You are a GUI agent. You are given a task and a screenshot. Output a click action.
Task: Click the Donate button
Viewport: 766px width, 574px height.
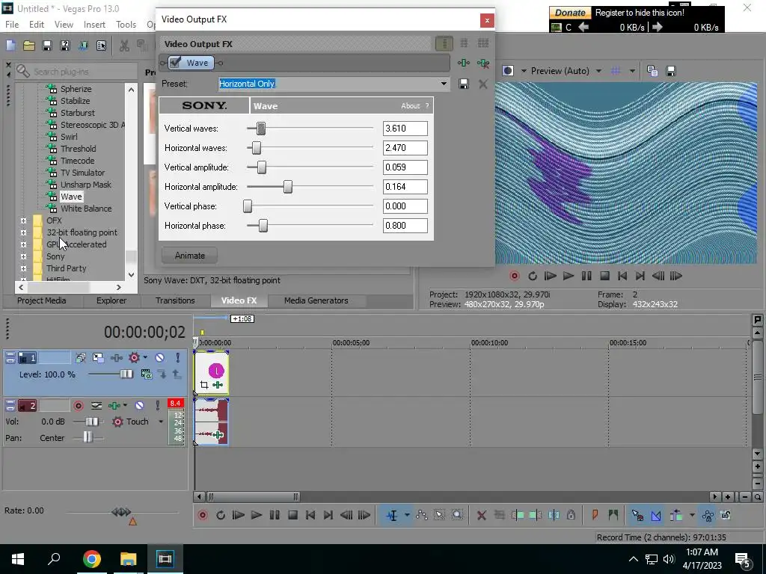(570, 13)
